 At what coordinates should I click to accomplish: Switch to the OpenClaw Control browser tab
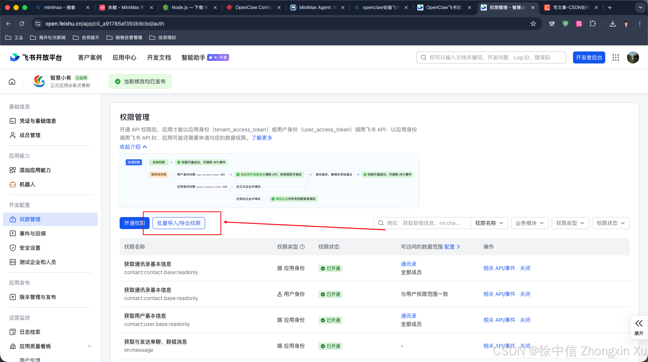(x=253, y=8)
